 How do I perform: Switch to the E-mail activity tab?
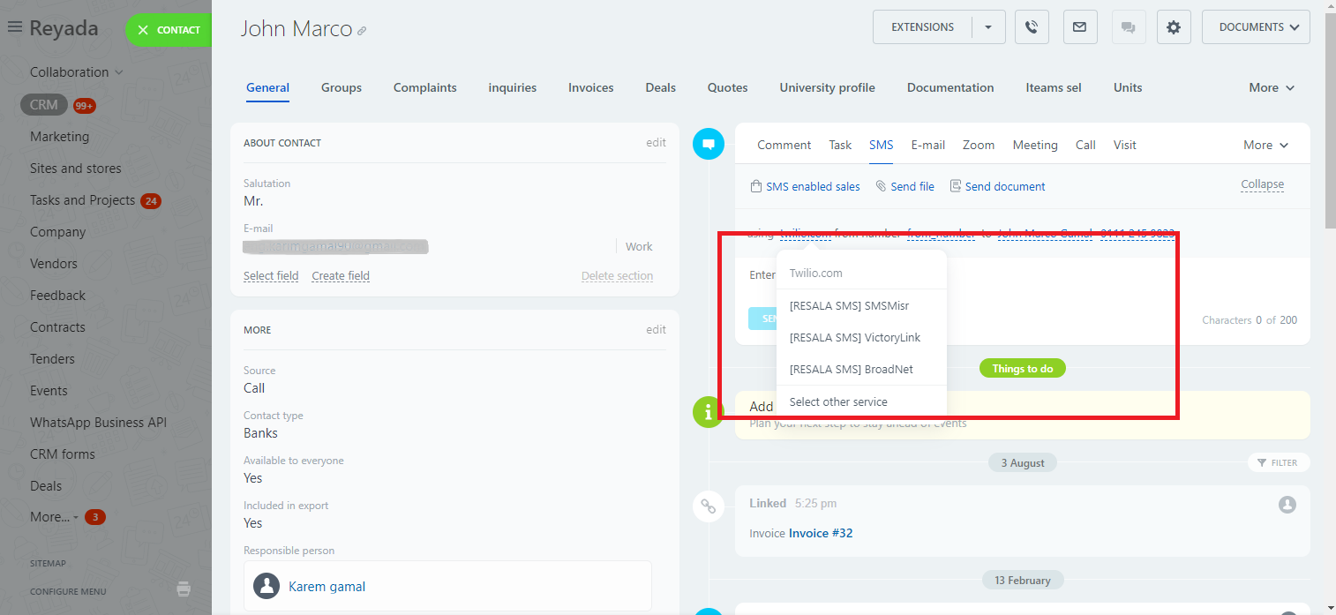pyautogui.click(x=927, y=145)
